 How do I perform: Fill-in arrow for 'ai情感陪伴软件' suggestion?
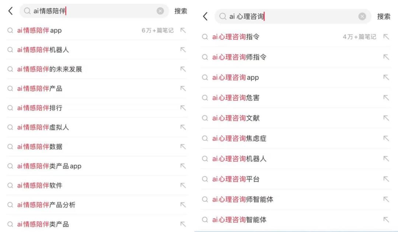click(183, 185)
